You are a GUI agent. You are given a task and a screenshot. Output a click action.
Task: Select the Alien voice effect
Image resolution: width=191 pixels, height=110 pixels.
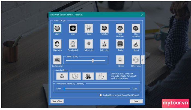coord(57,28)
